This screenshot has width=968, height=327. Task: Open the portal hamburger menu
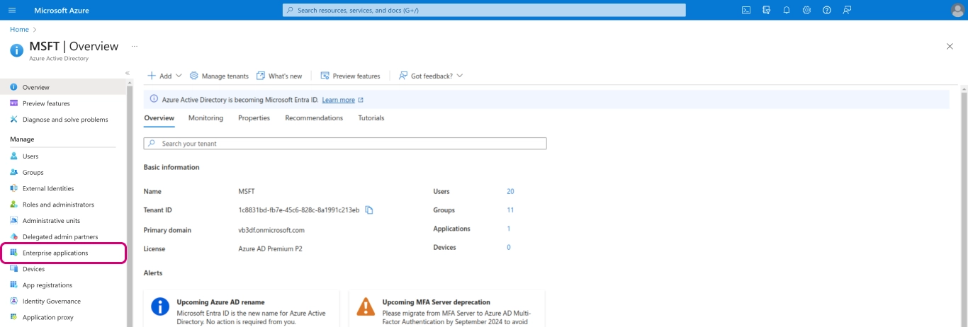(x=12, y=10)
